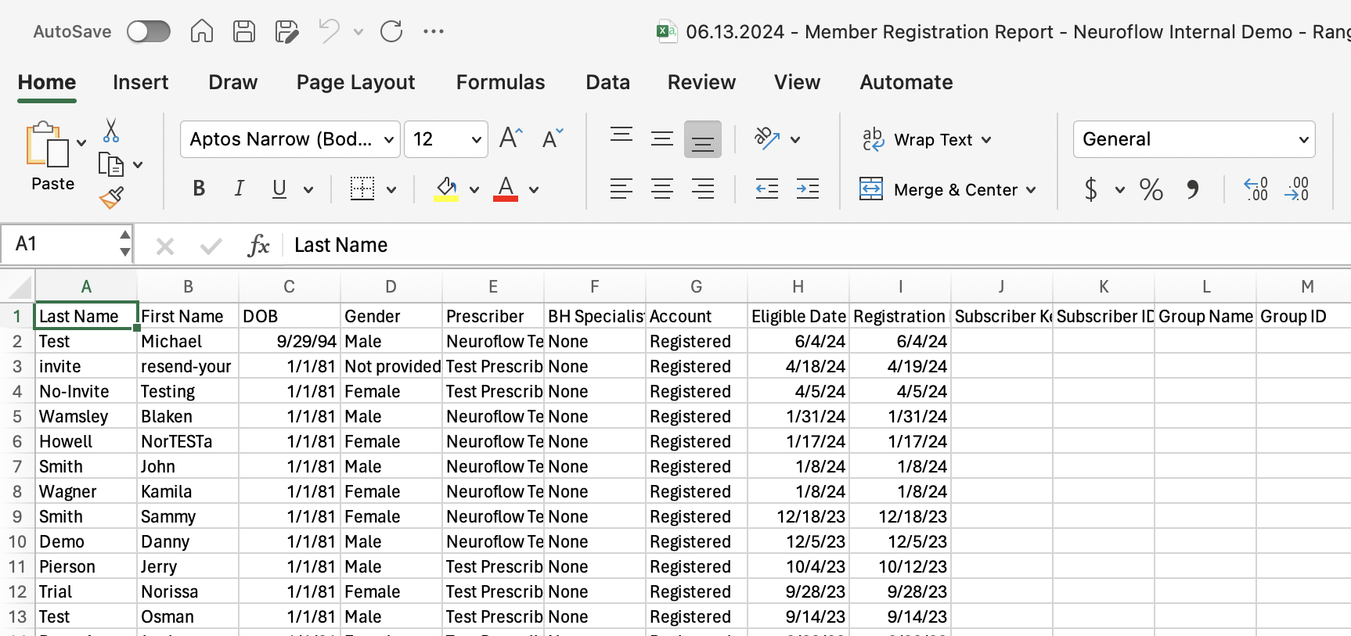This screenshot has height=636, width=1351.
Task: Click the Save As pencil icon
Action: (x=286, y=31)
